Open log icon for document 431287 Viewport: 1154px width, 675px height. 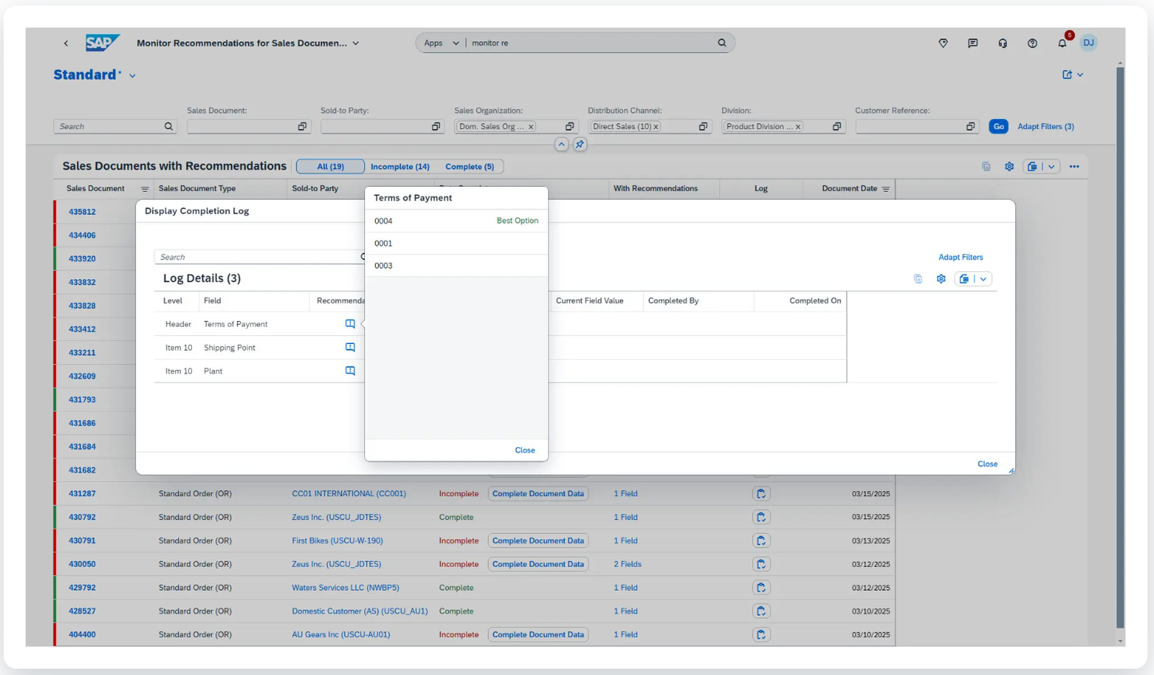(761, 494)
